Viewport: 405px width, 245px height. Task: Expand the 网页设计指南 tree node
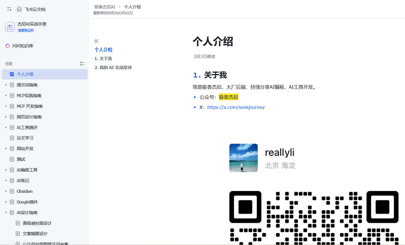(x=6, y=117)
